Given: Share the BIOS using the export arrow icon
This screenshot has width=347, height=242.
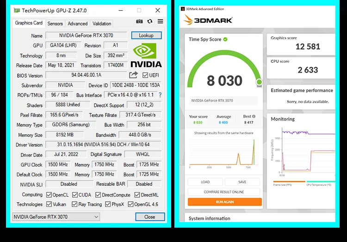Looking at the screenshot, I should point(133,75).
